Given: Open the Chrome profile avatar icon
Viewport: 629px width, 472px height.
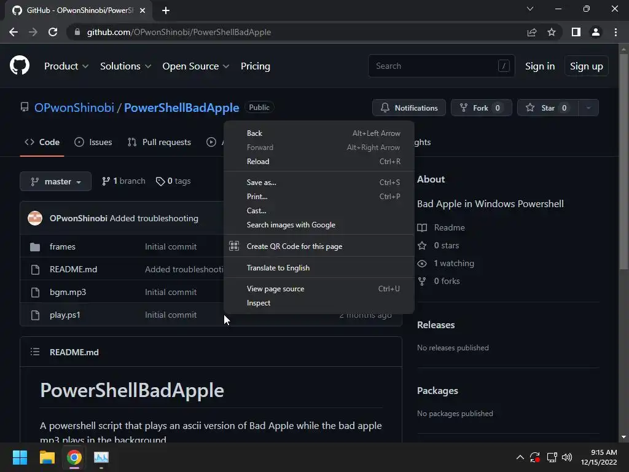Looking at the screenshot, I should point(596,32).
